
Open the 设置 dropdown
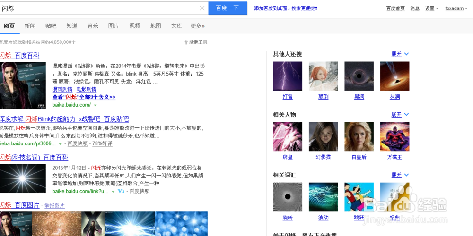[x=432, y=8]
